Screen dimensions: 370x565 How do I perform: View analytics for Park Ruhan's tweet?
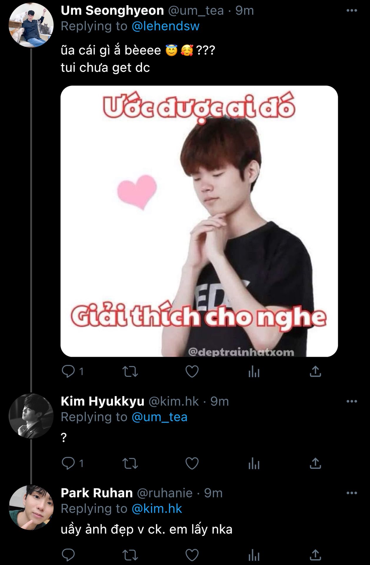[254, 555]
